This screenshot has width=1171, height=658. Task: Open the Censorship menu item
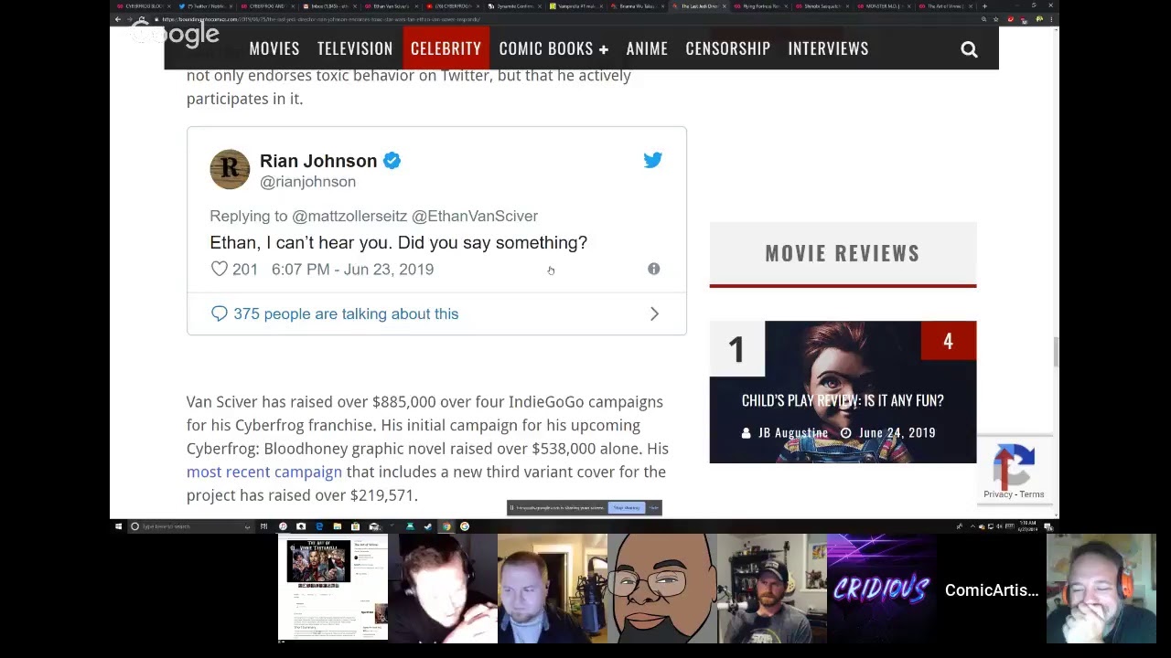point(727,48)
